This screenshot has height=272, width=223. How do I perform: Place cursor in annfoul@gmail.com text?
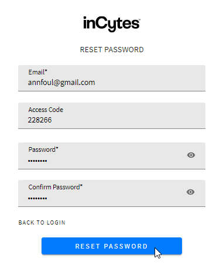point(61,83)
